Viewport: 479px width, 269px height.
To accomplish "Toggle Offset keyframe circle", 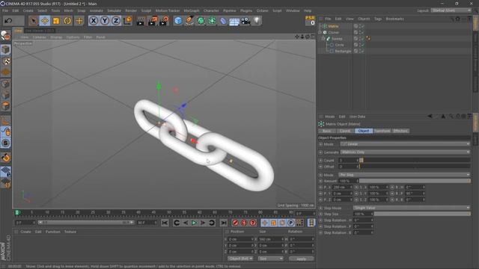I will click(321, 167).
